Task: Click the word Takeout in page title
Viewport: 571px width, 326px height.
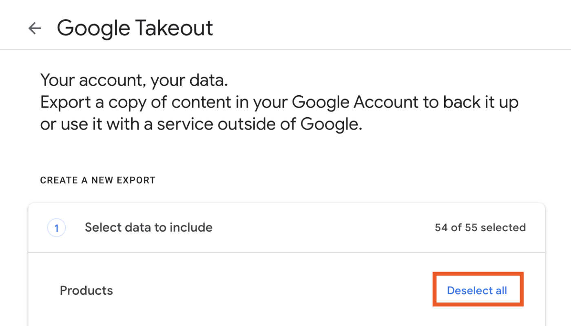Action: (x=174, y=28)
